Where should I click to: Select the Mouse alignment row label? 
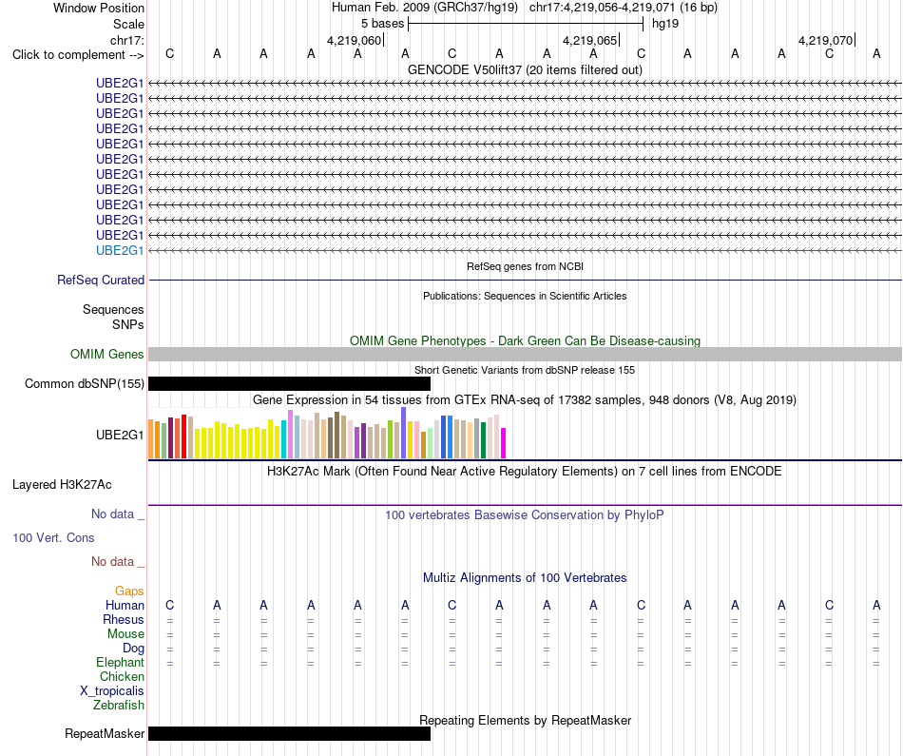[x=125, y=634]
